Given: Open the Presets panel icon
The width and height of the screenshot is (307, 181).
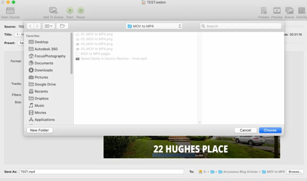Looking at the screenshot, I should (x=264, y=11).
